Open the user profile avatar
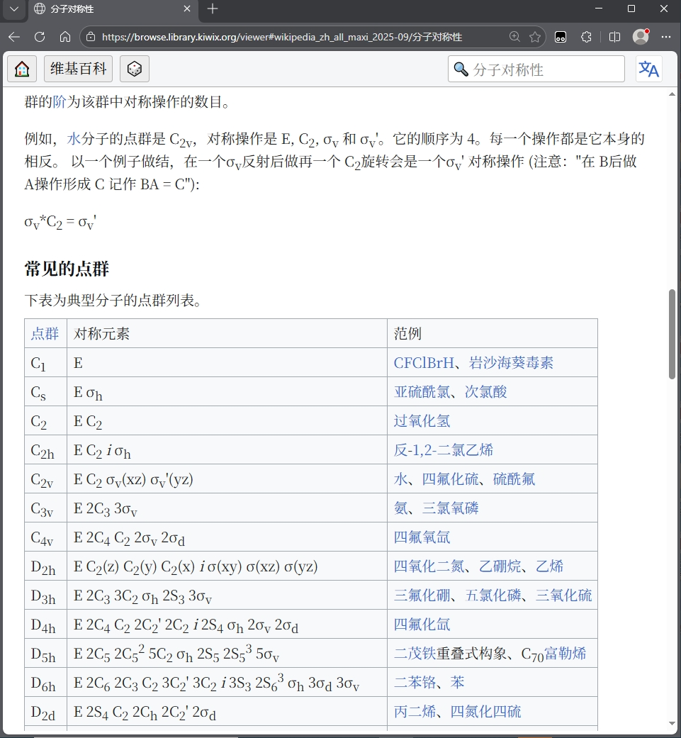Viewport: 681px width, 738px height. coord(641,37)
